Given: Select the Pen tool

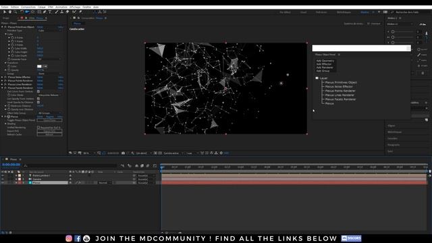Looking at the screenshot, I should [x=45, y=12].
